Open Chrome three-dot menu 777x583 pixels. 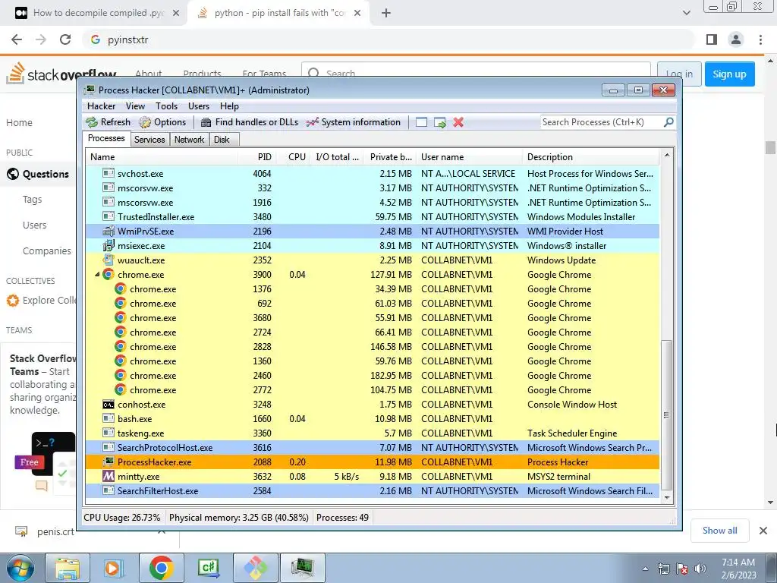[760, 39]
